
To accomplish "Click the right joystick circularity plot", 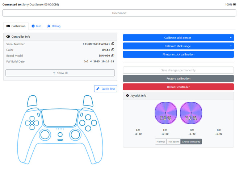I will point(191,113).
